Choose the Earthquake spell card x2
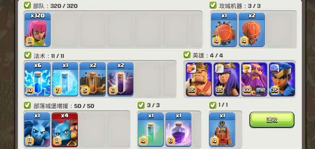This screenshot has height=149, width=315. tap(93, 79)
